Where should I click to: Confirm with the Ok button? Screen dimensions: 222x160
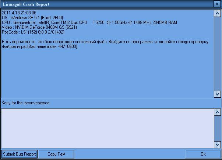[x=203, y=154]
